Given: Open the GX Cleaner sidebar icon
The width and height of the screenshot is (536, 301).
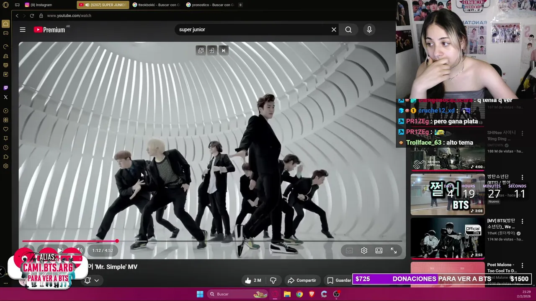Looking at the screenshot, I should pos(5,56).
